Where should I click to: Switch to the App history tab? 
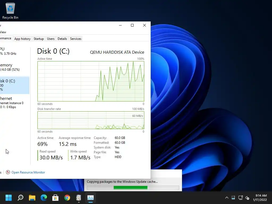22,39
